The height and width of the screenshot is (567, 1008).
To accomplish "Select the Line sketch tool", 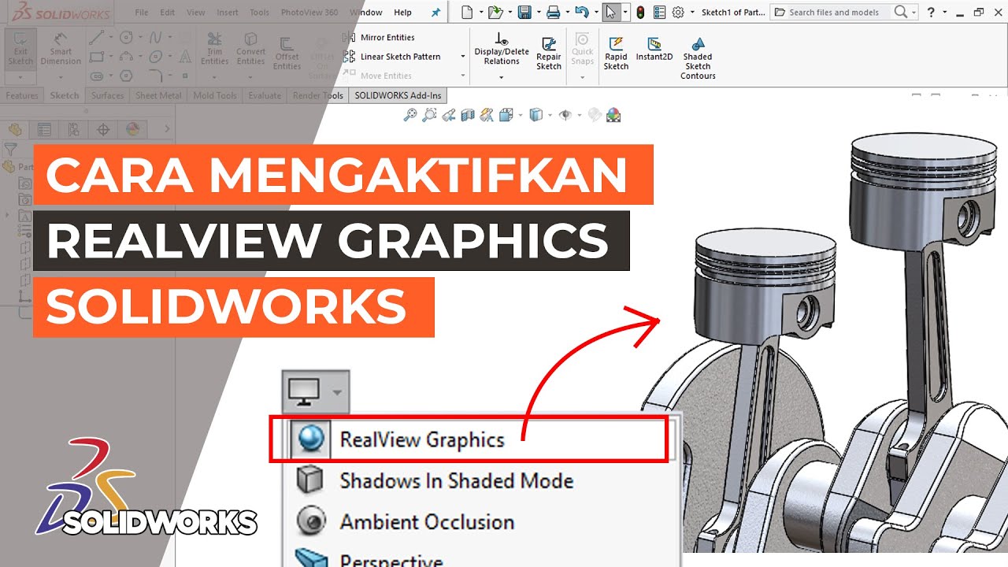I will [x=95, y=37].
